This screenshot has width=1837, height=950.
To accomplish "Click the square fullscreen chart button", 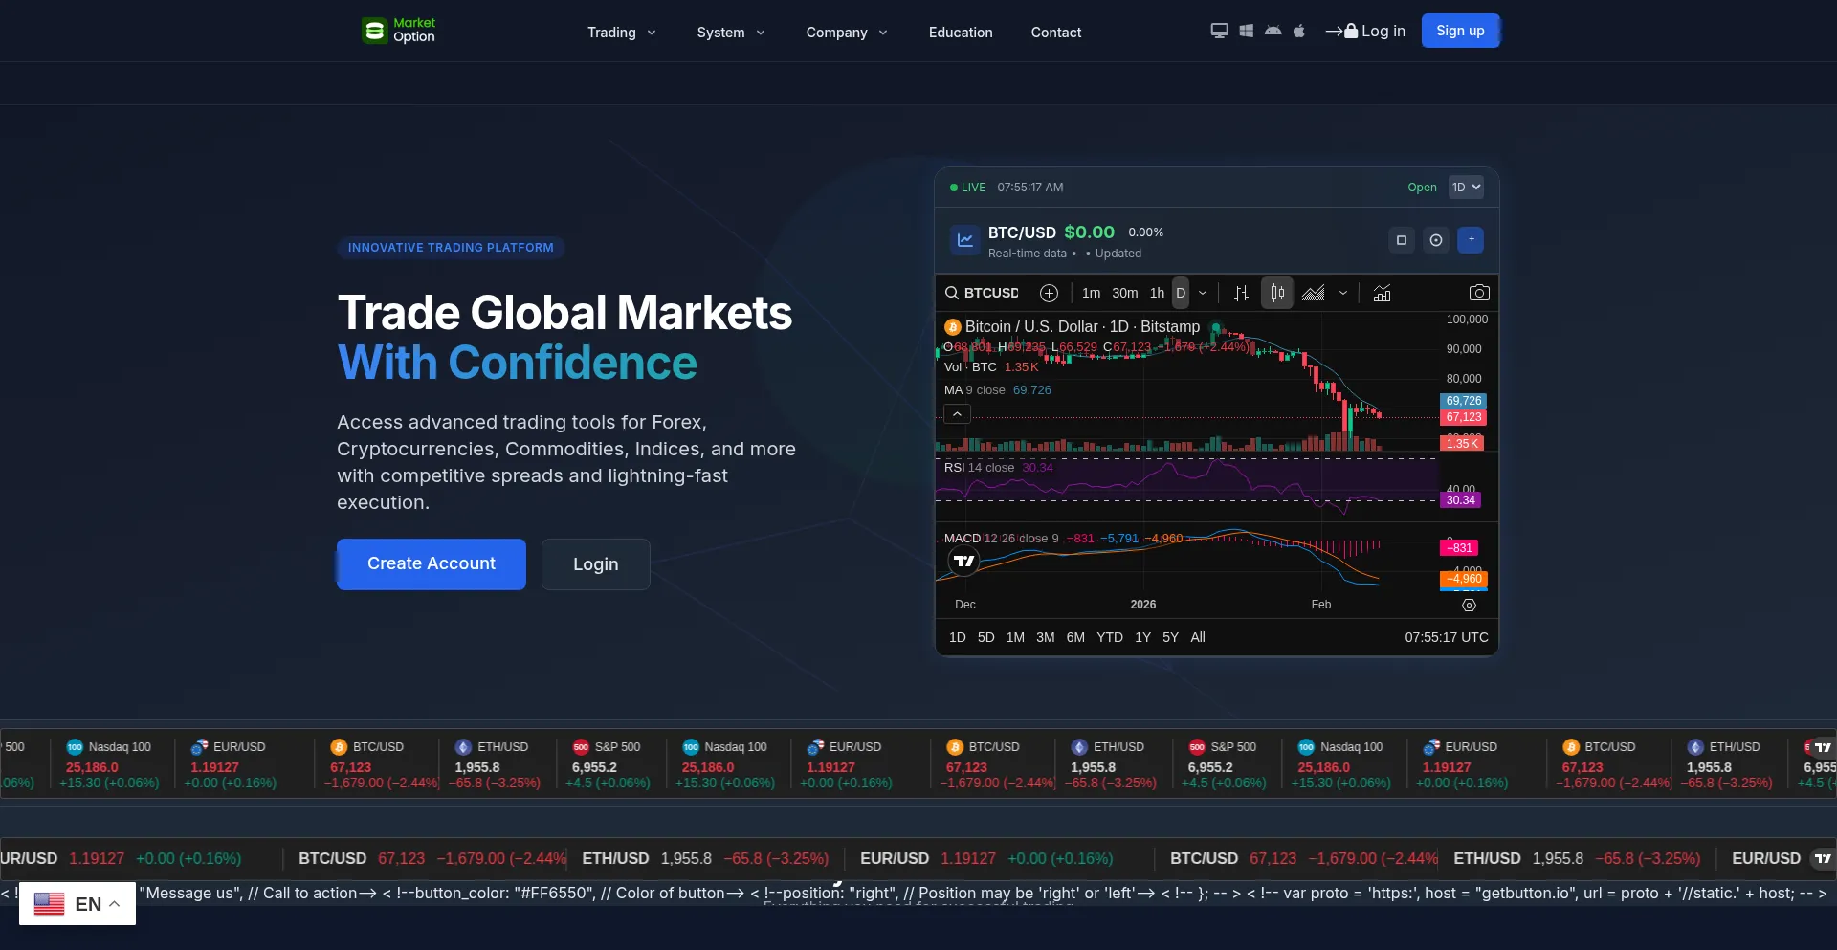I will point(1402,240).
